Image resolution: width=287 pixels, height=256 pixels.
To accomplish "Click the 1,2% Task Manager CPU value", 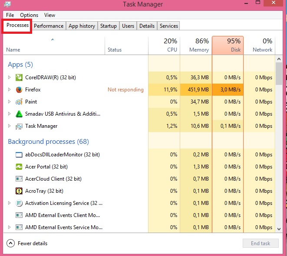I will 172,126.
